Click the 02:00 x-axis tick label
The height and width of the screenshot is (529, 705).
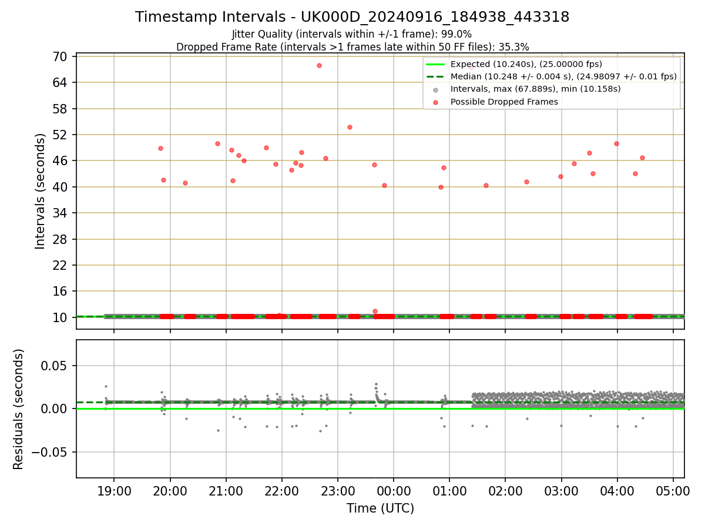(x=505, y=491)
